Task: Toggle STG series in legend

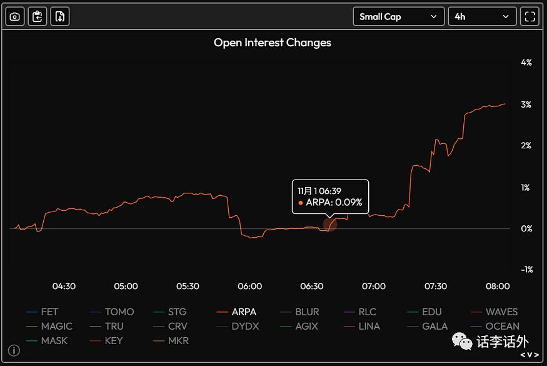Action: pyautogui.click(x=169, y=312)
